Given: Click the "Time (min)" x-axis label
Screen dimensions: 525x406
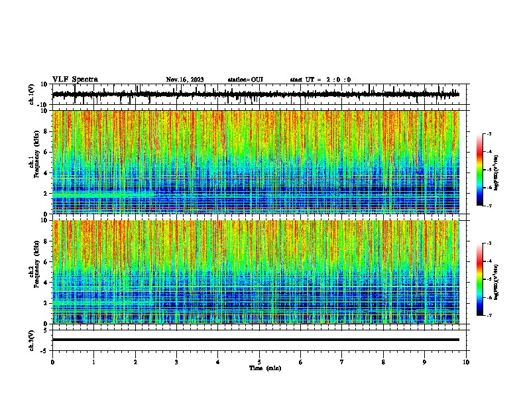Looking at the screenshot, I should 265,368.
